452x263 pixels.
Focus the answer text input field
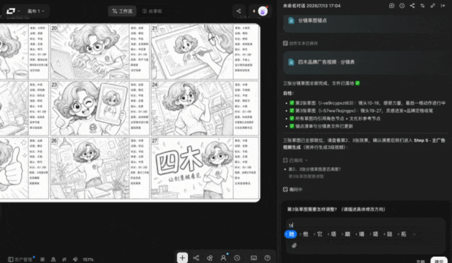pos(365,225)
